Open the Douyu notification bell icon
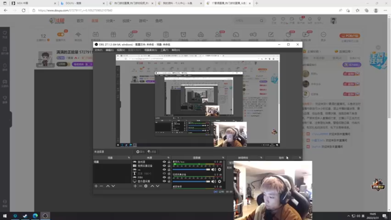Screen dimensions: 391x220 point(310,19)
